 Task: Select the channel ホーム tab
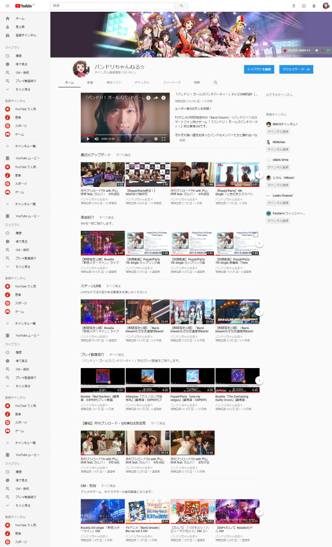click(x=69, y=83)
